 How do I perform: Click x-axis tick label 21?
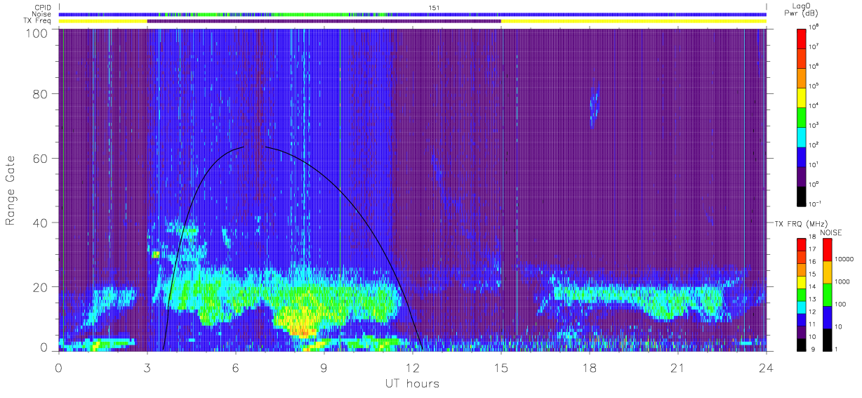(678, 367)
